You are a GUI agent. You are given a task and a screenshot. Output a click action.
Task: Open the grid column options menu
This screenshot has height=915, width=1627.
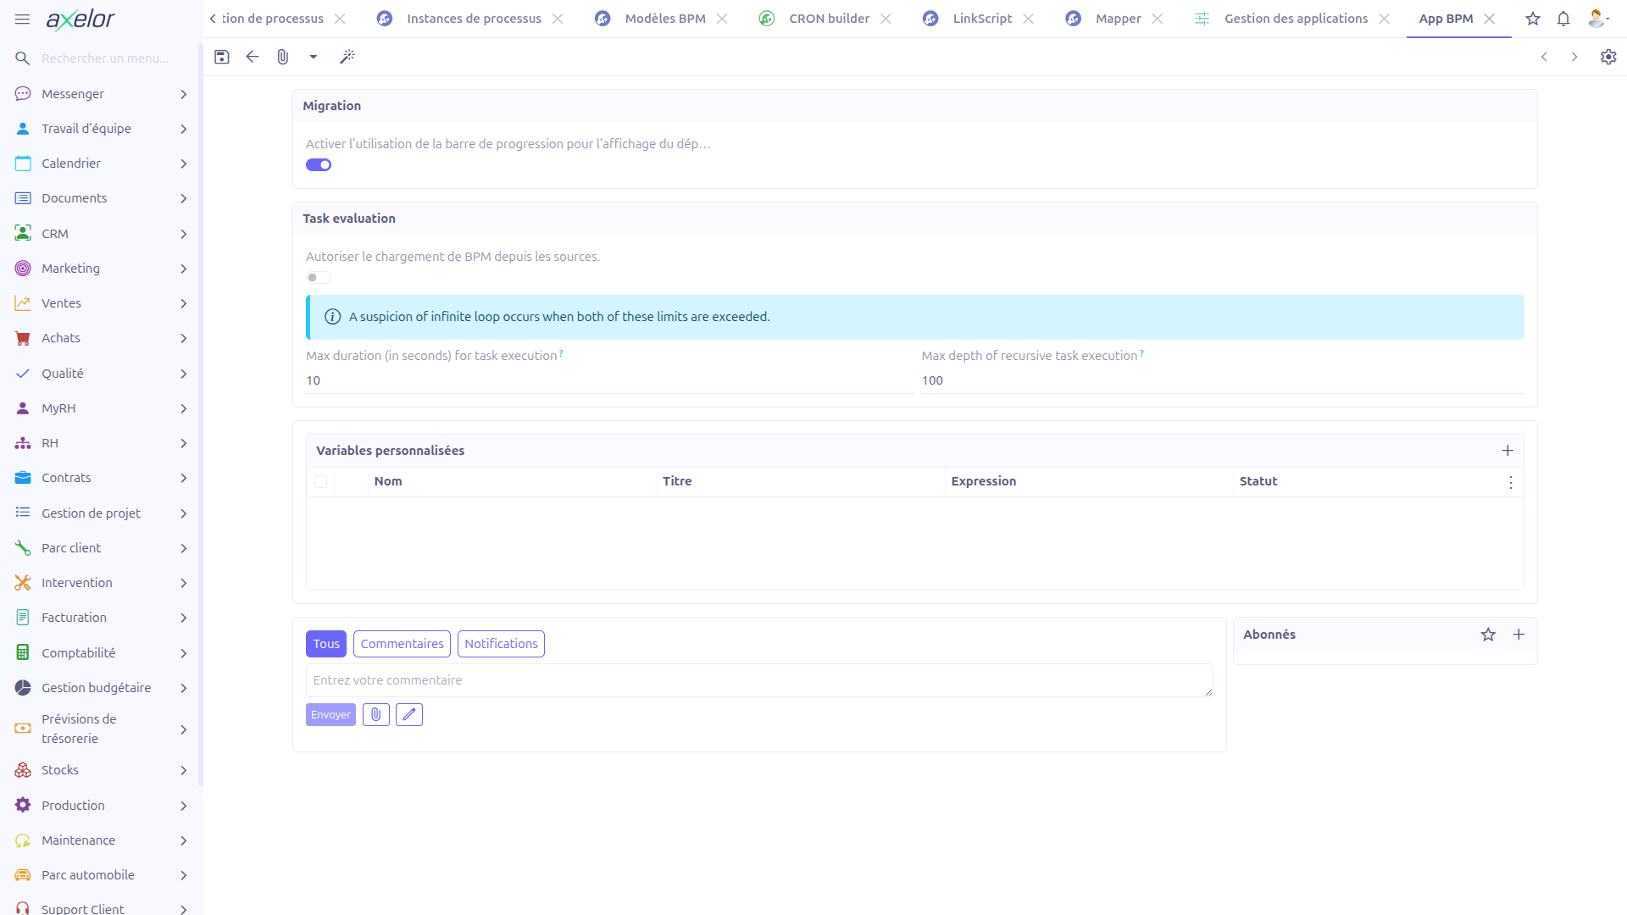click(1511, 482)
